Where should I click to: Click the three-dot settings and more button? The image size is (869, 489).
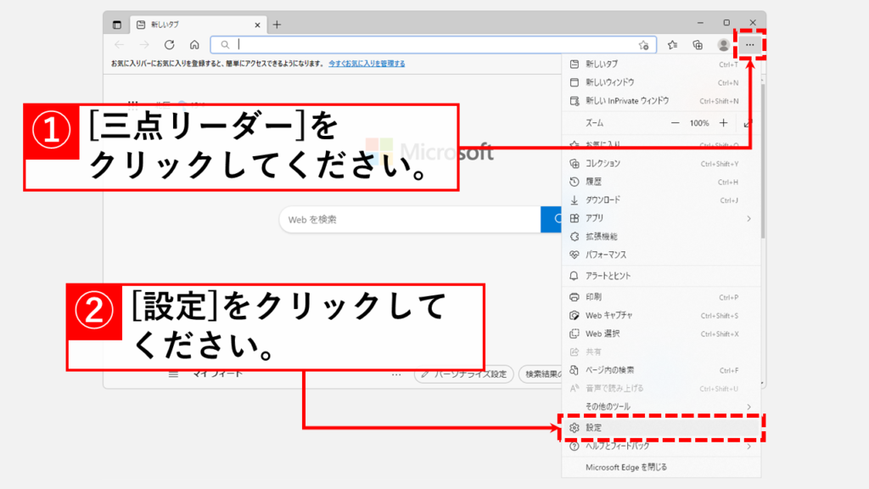click(x=749, y=45)
